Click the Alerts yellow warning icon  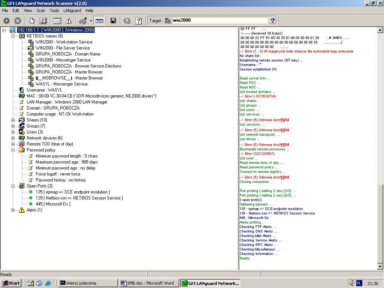[x=22, y=210]
